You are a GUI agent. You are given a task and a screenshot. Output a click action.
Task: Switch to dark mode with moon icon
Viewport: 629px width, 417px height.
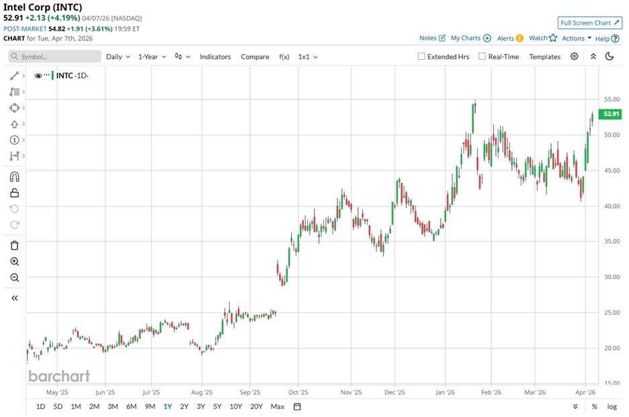tap(610, 56)
